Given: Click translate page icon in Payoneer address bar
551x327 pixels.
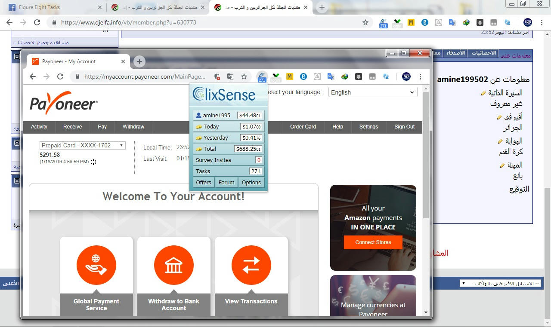Looking at the screenshot, I should (230, 76).
